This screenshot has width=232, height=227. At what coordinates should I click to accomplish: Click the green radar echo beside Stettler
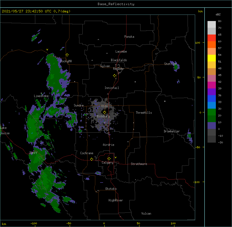pos(176,67)
